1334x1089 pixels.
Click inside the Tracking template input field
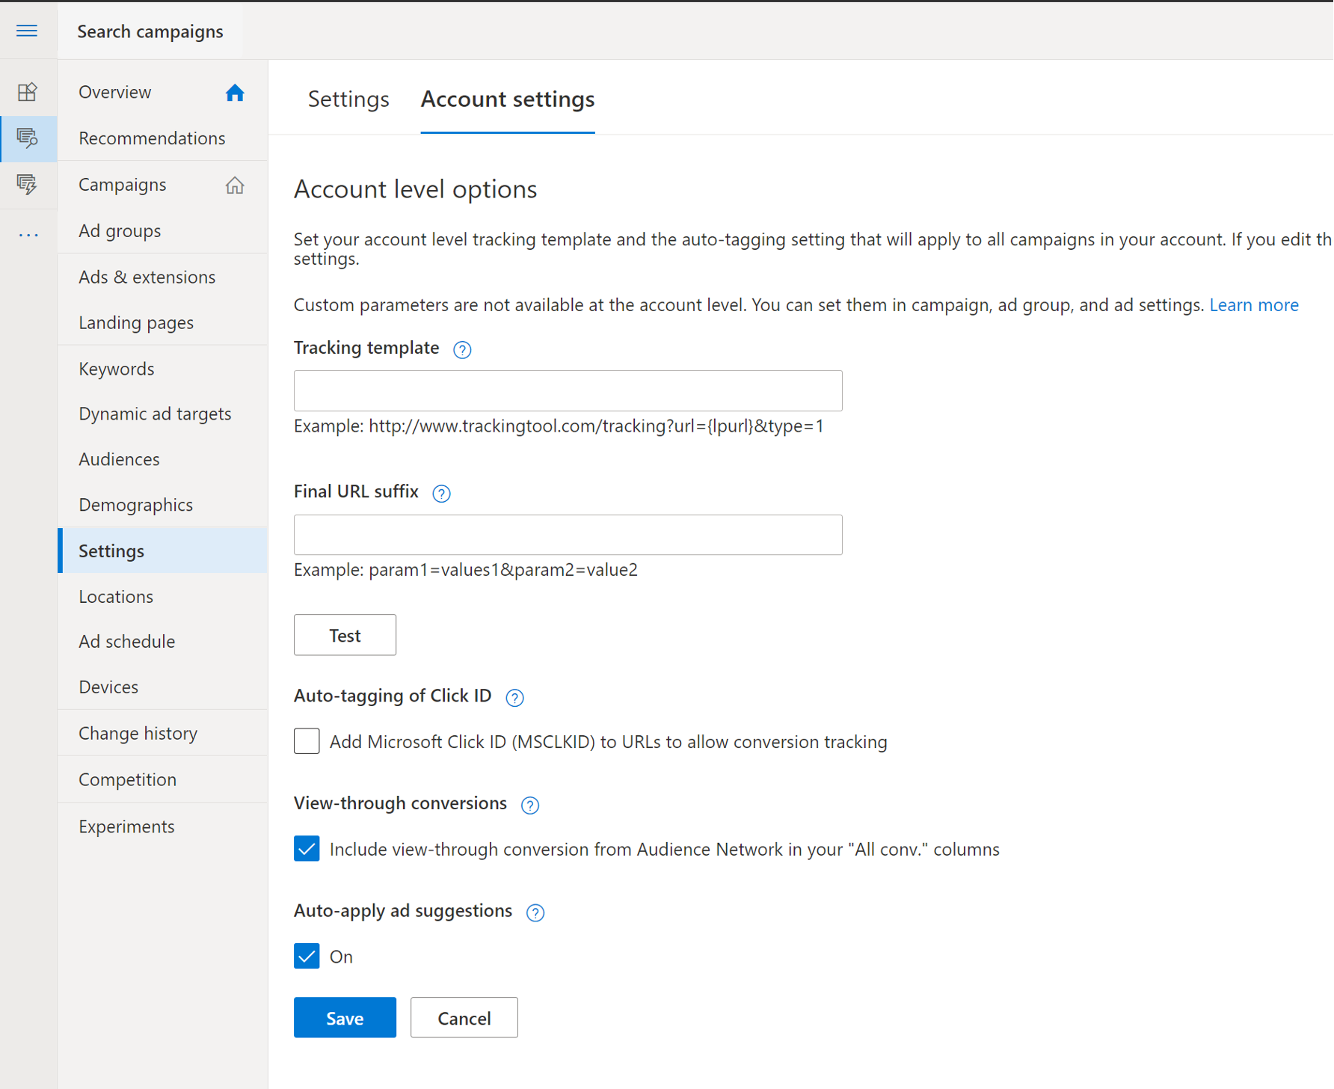[568, 390]
